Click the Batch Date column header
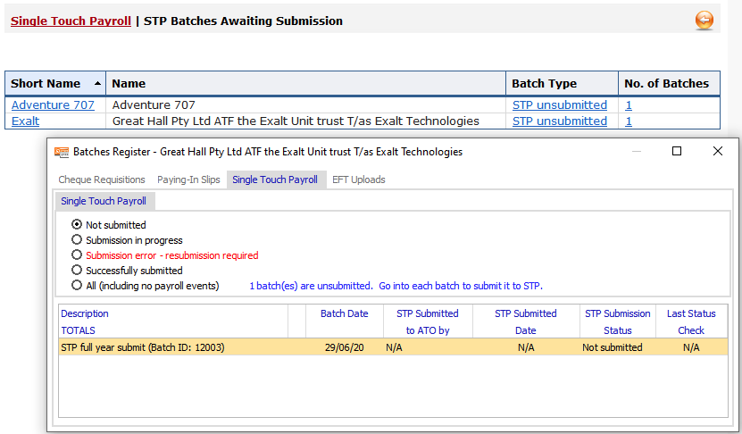Viewport: 742px width, 434px height. click(x=344, y=313)
